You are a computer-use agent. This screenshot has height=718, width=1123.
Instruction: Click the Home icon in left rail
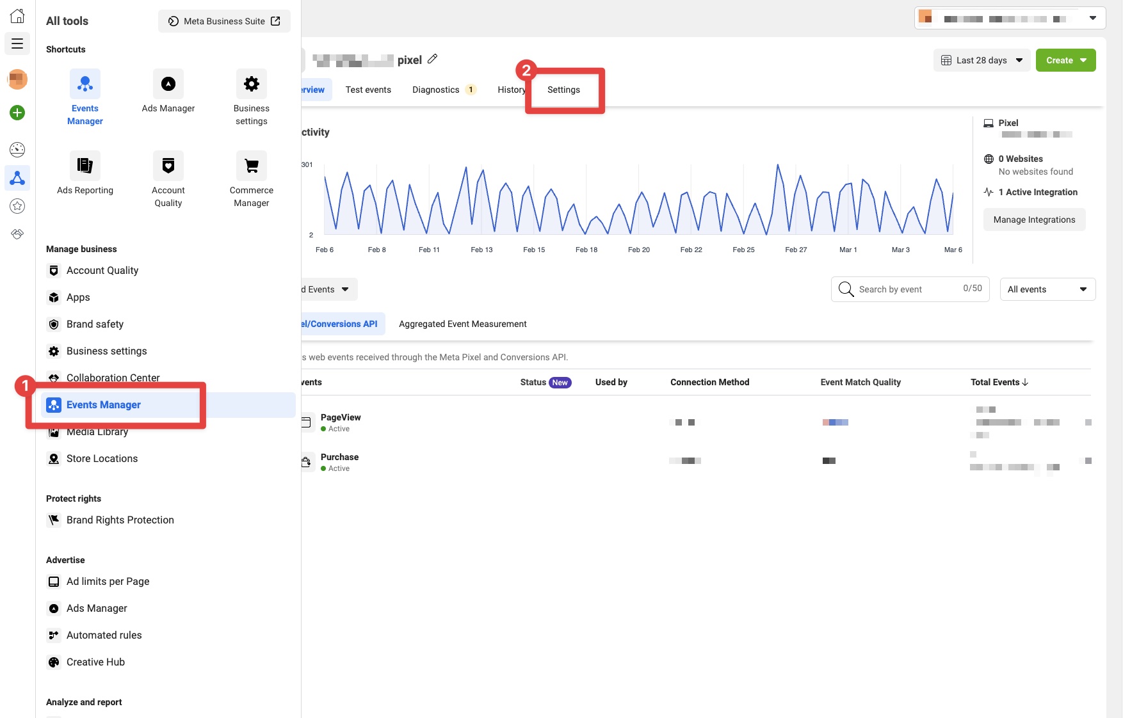[x=17, y=16]
